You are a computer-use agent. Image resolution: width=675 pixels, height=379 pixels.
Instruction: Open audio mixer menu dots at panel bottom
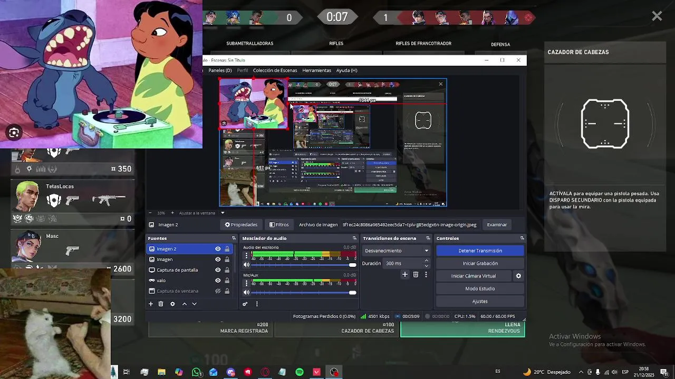coord(257,304)
